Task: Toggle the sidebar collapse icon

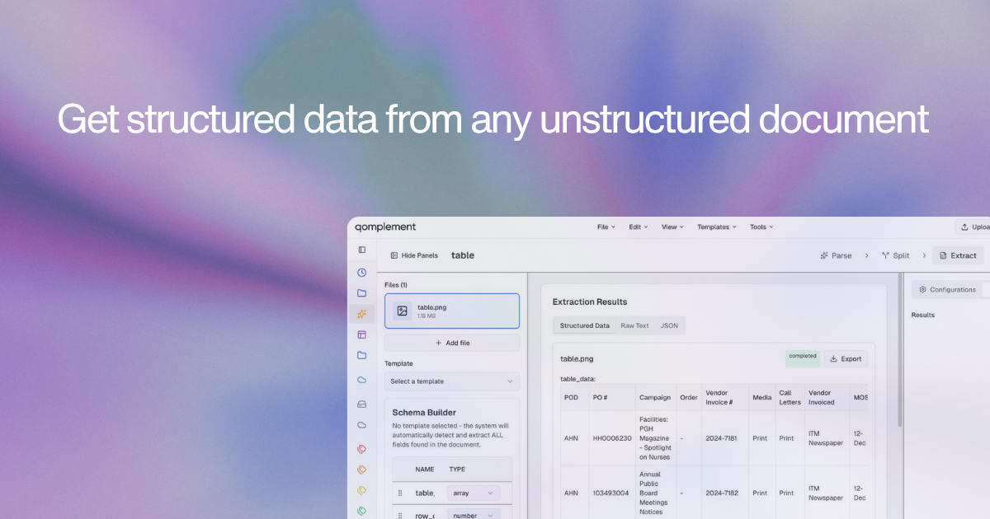Action: click(361, 250)
